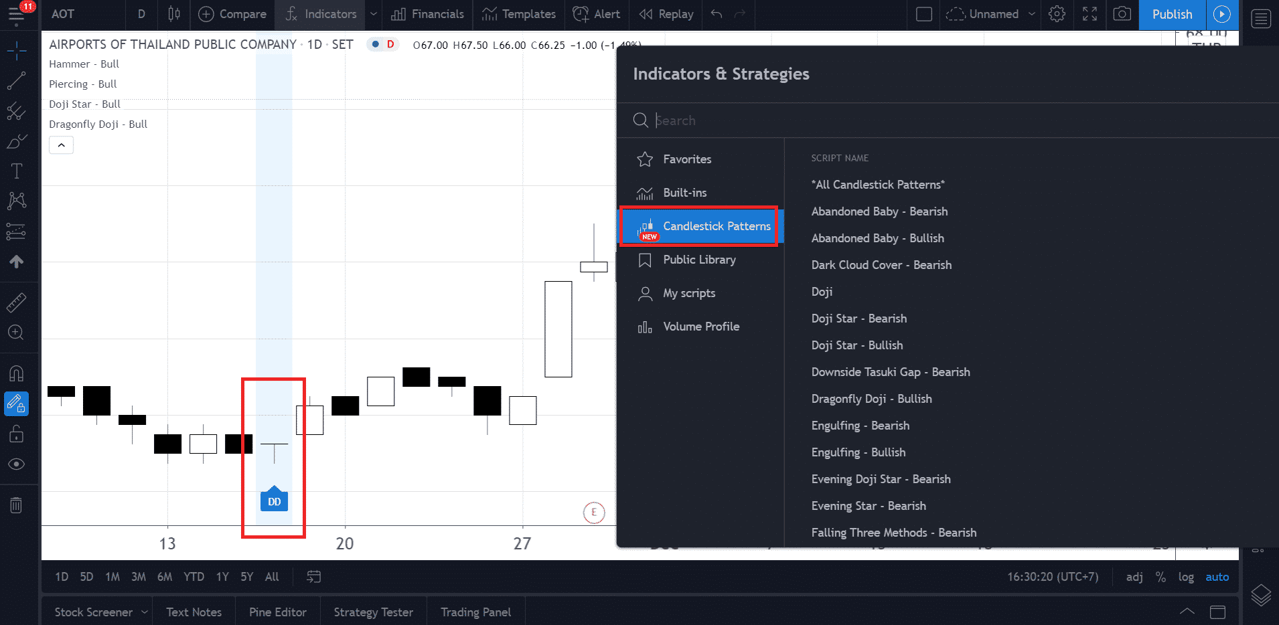This screenshot has width=1279, height=625.
Task: Expand the indicator templates dropdown arrow
Action: coord(374,14)
